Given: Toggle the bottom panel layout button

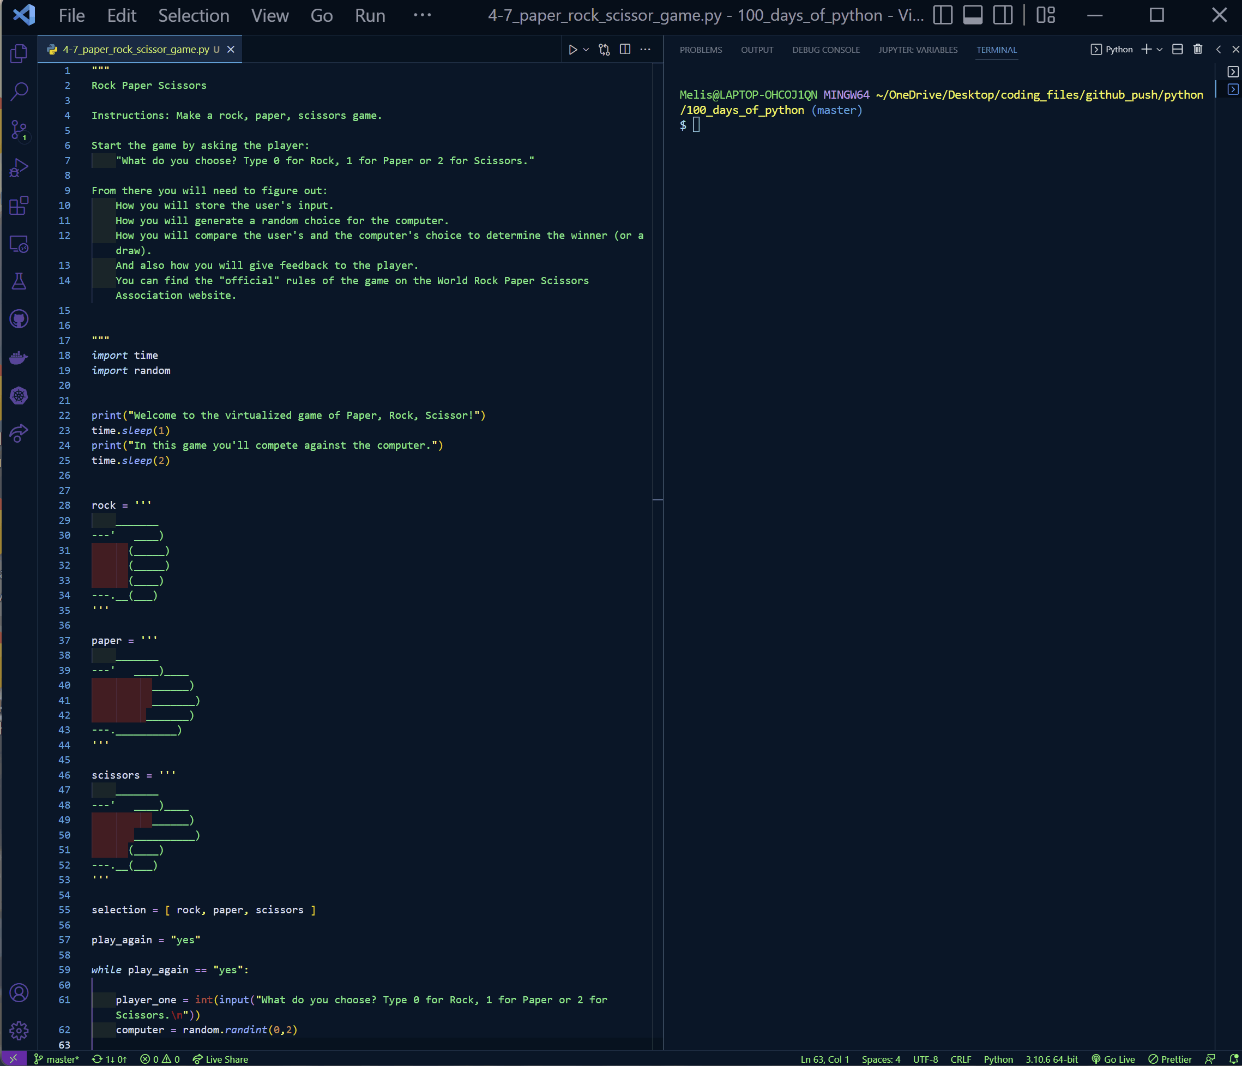Looking at the screenshot, I should click(x=973, y=15).
